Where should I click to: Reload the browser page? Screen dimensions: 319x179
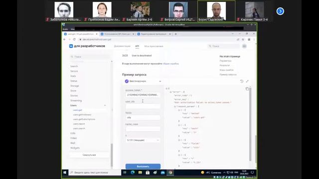[74, 39]
